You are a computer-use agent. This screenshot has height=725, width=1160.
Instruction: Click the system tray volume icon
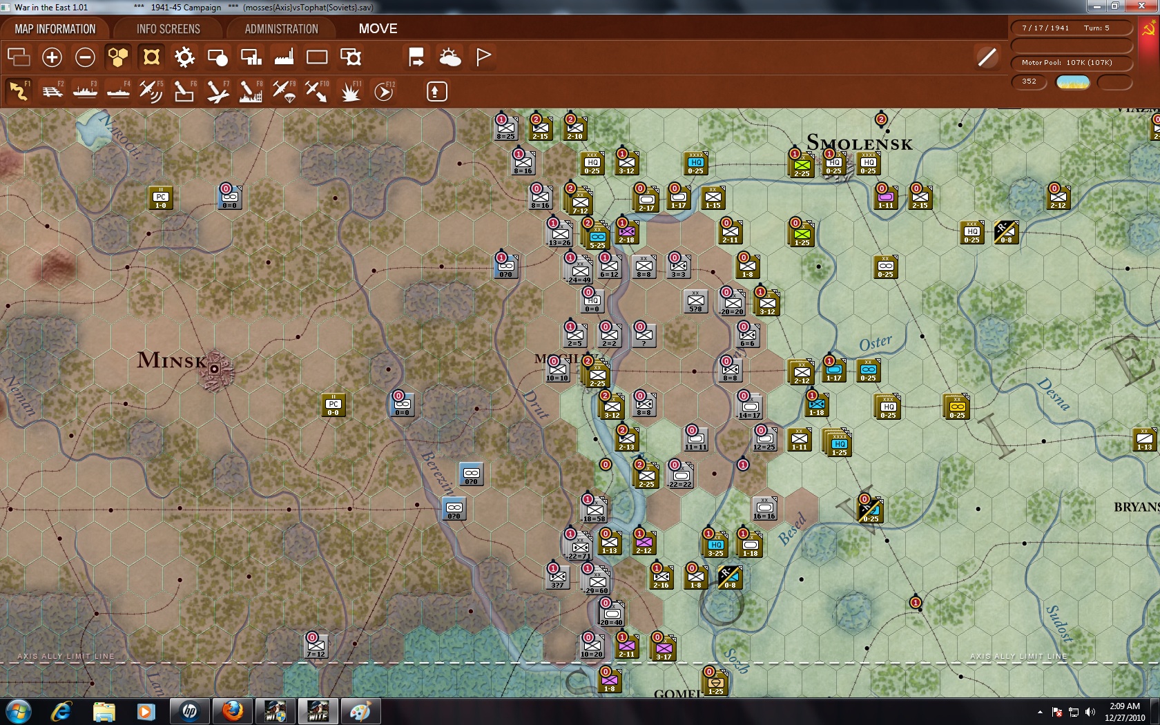click(x=1090, y=712)
